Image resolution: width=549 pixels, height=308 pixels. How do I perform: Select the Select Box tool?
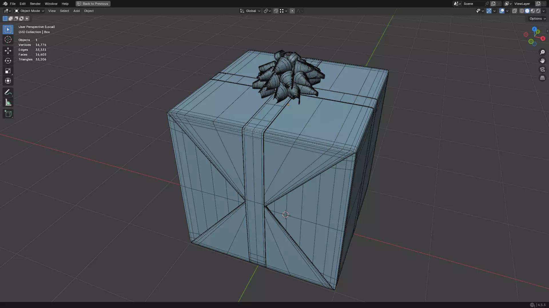8,29
